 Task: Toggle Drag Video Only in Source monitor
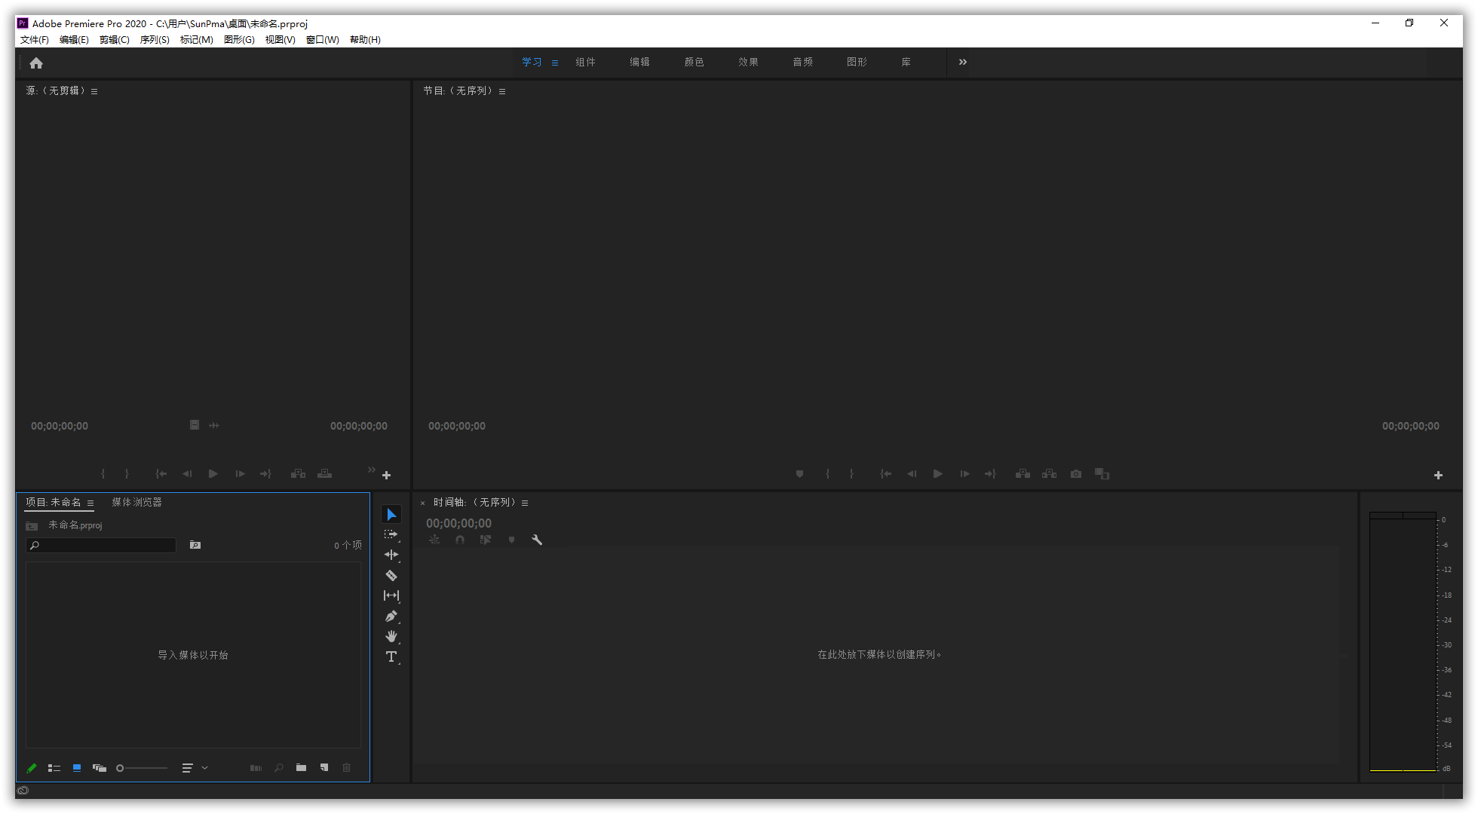tap(195, 425)
